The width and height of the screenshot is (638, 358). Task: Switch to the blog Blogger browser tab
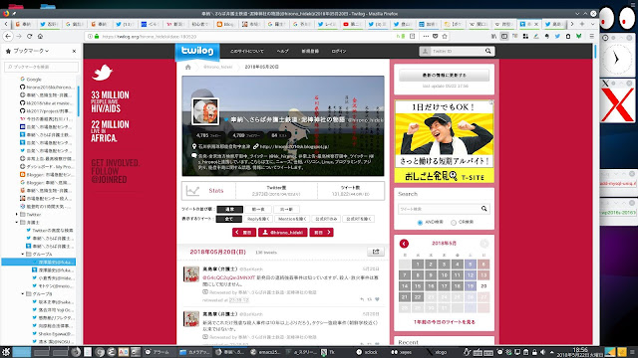click(x=225, y=24)
